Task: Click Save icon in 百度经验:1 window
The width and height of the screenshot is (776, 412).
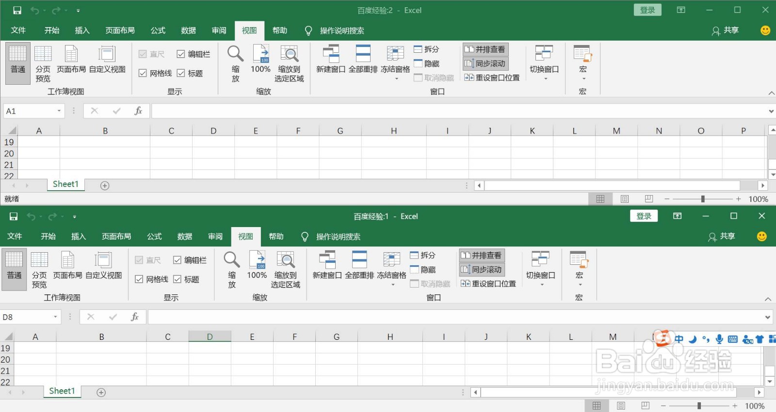Action: pos(14,216)
